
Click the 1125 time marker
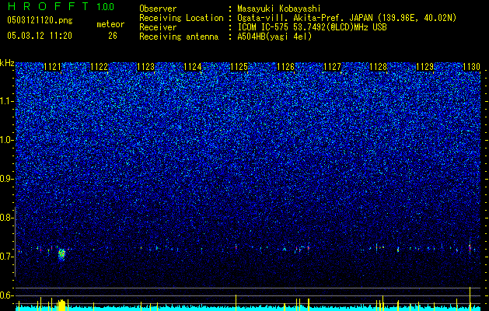(x=239, y=67)
